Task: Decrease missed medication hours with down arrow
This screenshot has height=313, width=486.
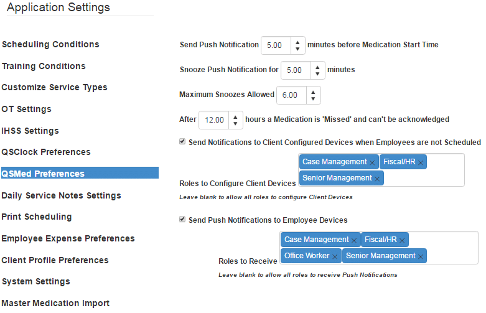Action: (236, 123)
